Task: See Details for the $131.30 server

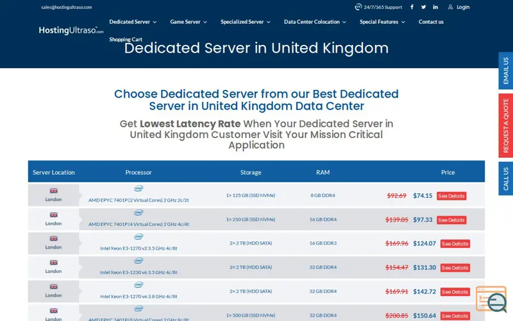Action: (x=455, y=268)
